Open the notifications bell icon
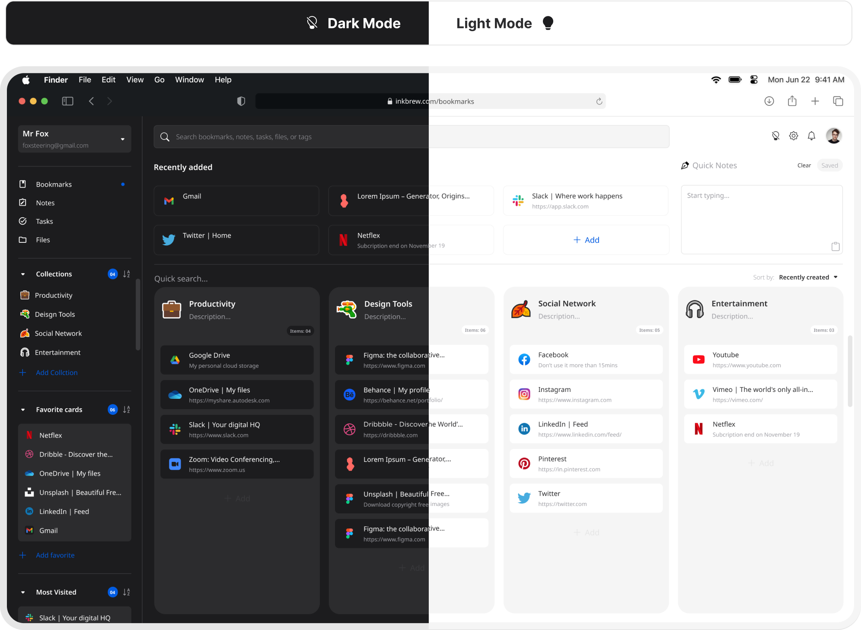 811,136
